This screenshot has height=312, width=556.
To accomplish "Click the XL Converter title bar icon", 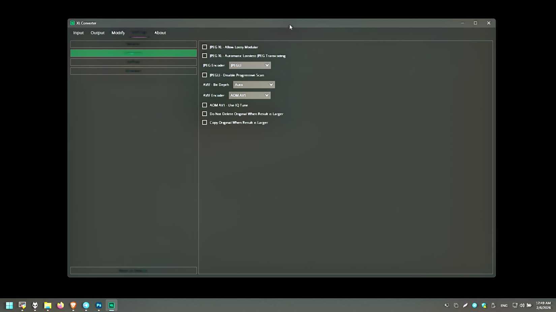I will point(72,23).
